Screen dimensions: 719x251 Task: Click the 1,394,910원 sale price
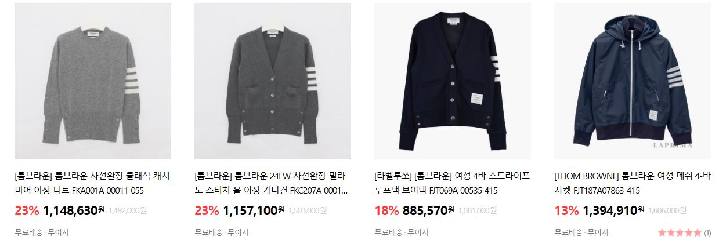pos(613,210)
